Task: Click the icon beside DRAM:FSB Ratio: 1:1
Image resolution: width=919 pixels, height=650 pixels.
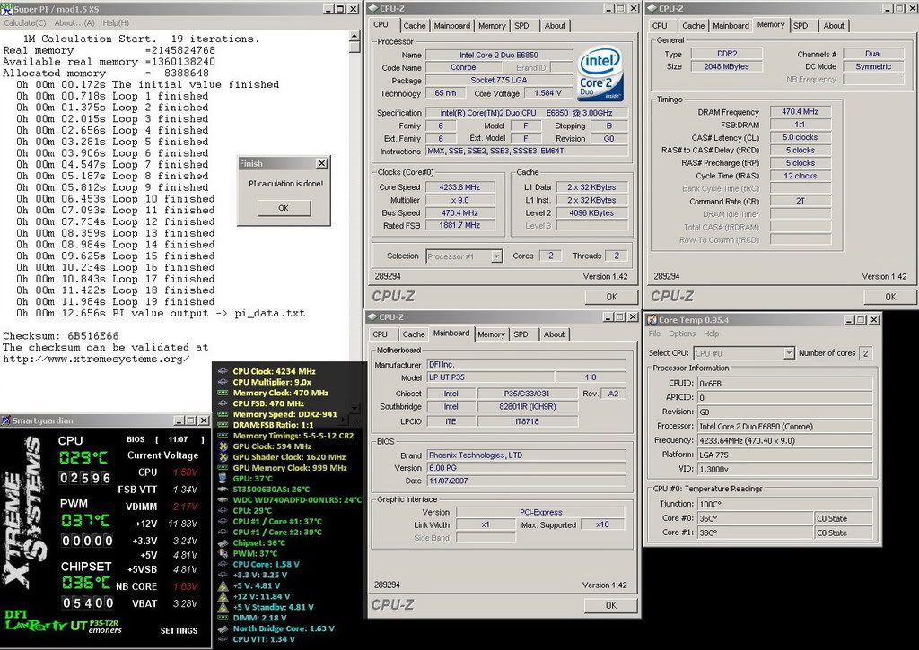Action: [x=223, y=425]
